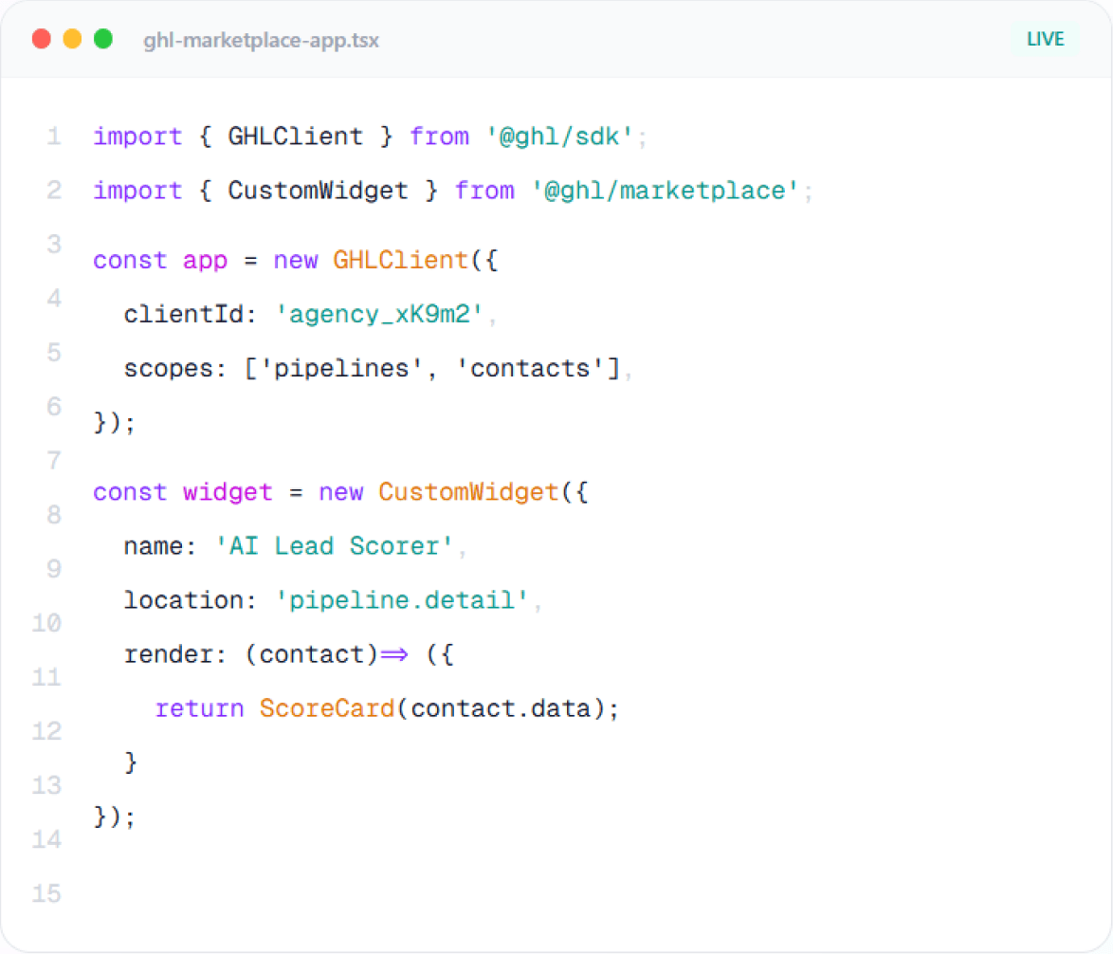Click the orange CustomWidget constructor call

468,492
